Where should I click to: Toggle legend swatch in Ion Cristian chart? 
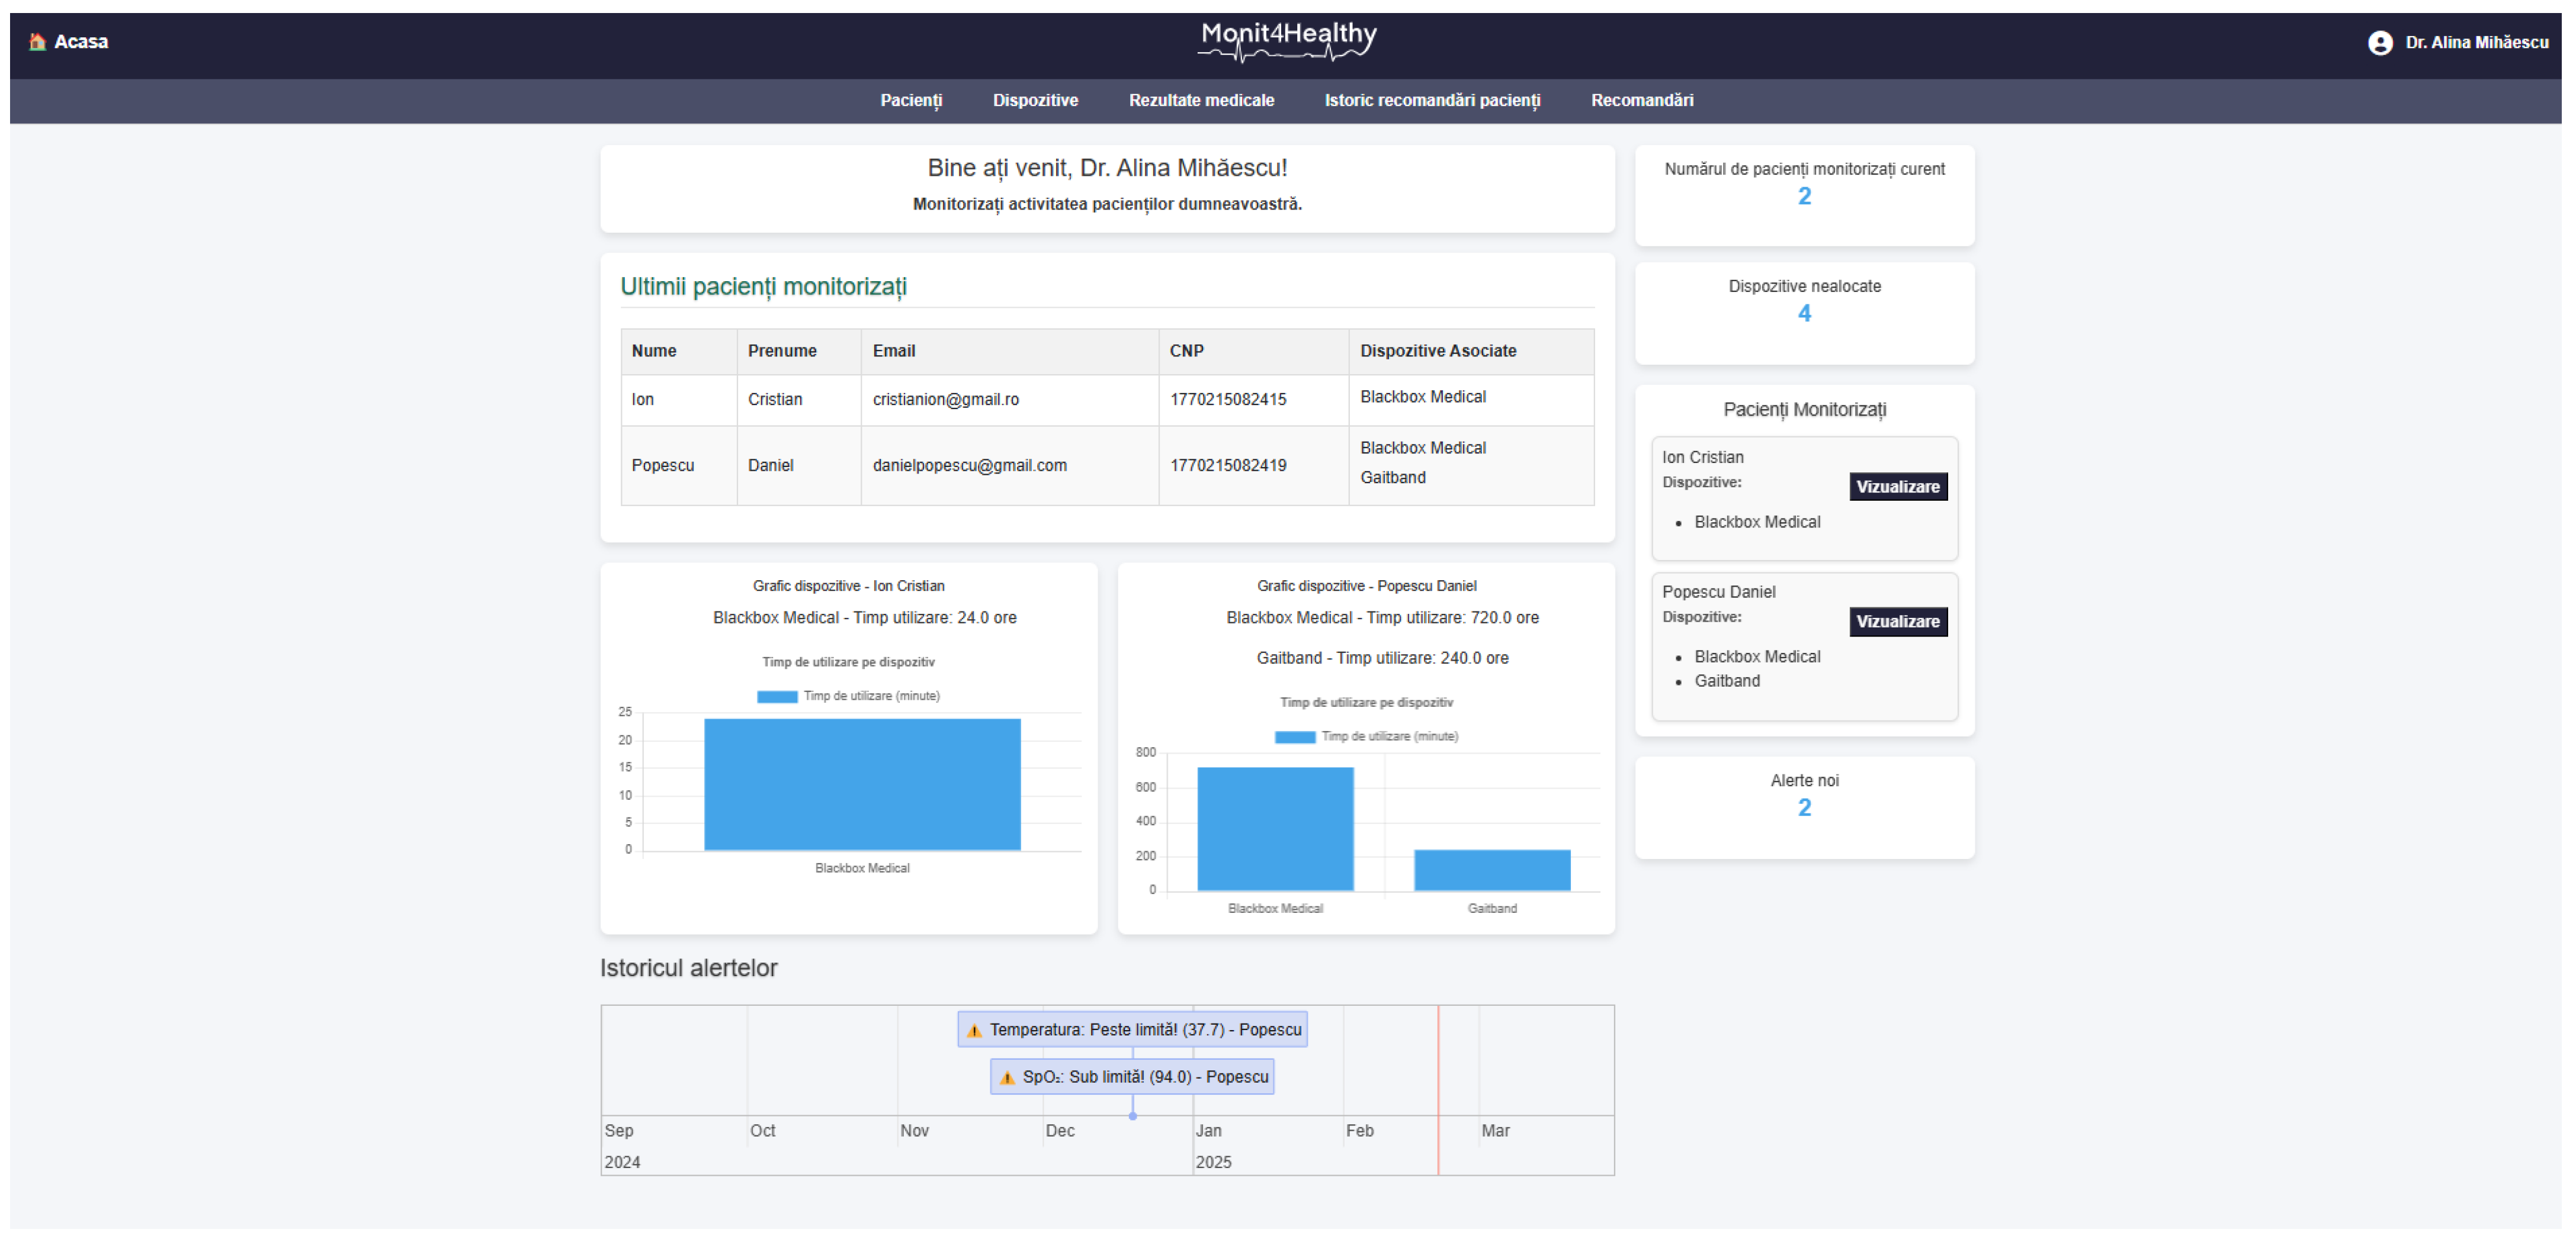776,696
